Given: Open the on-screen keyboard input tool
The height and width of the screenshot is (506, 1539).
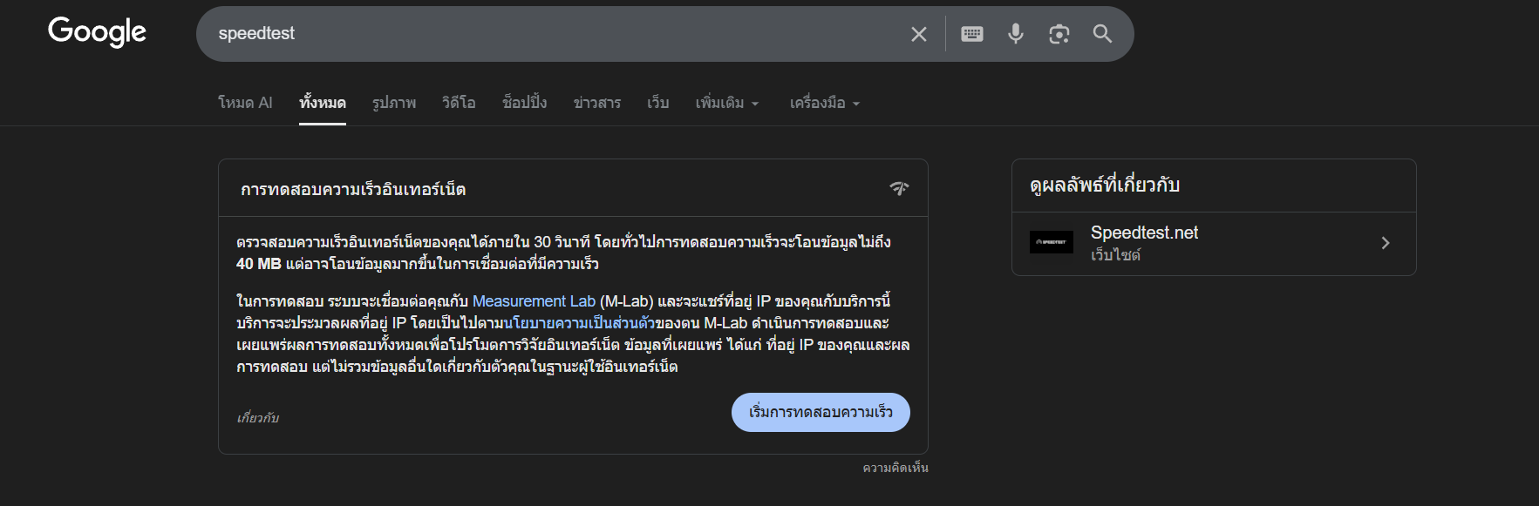Looking at the screenshot, I should point(971,34).
